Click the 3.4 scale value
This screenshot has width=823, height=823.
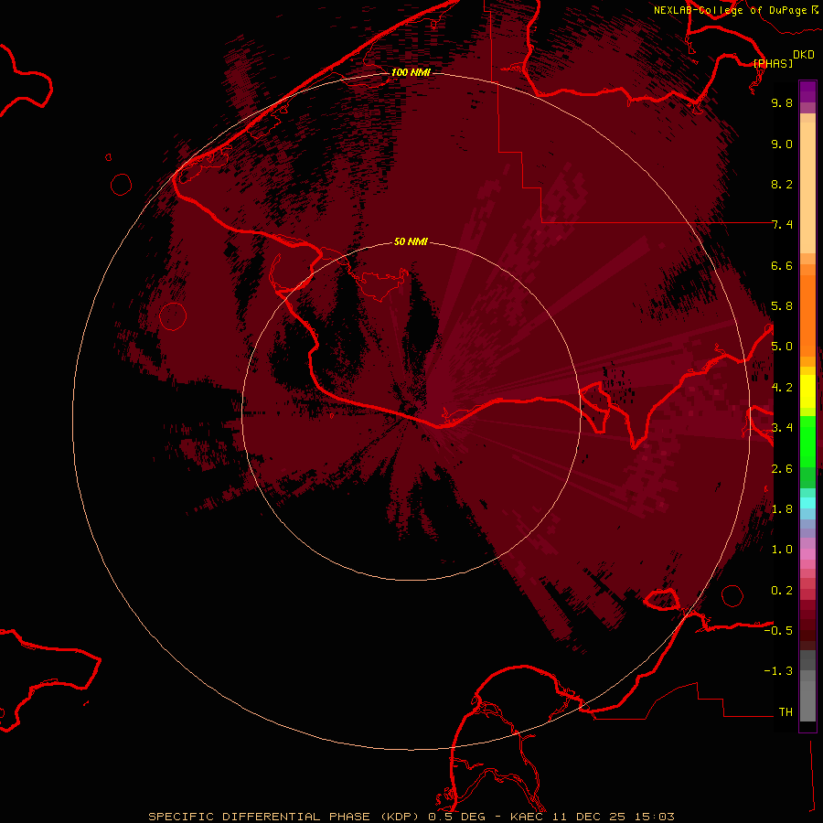[x=782, y=428]
